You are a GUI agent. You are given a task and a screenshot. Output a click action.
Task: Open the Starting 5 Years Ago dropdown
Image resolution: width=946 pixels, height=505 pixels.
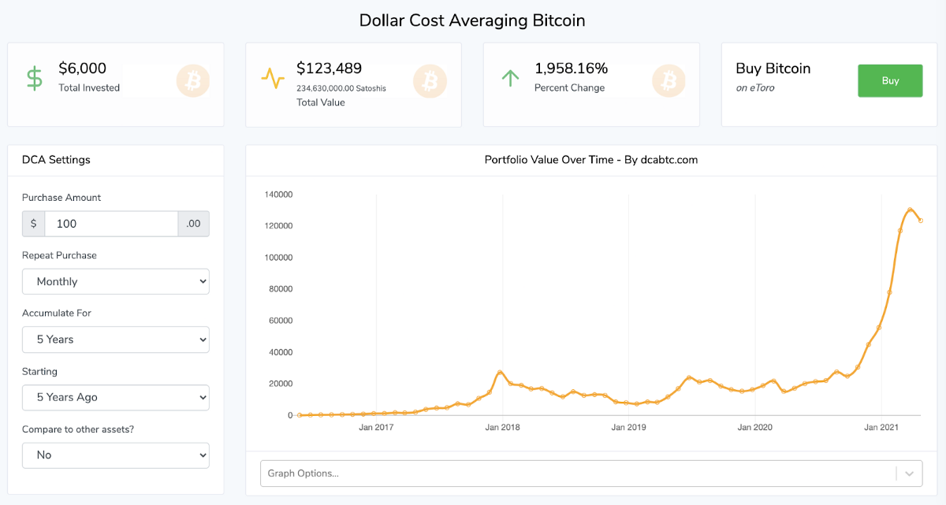115,397
